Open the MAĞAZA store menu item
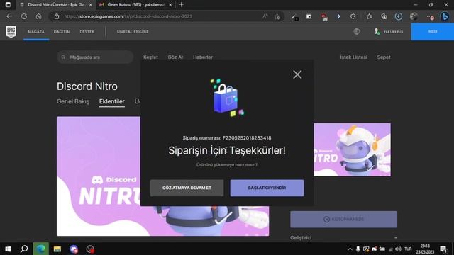The width and height of the screenshot is (454, 255). click(x=36, y=31)
